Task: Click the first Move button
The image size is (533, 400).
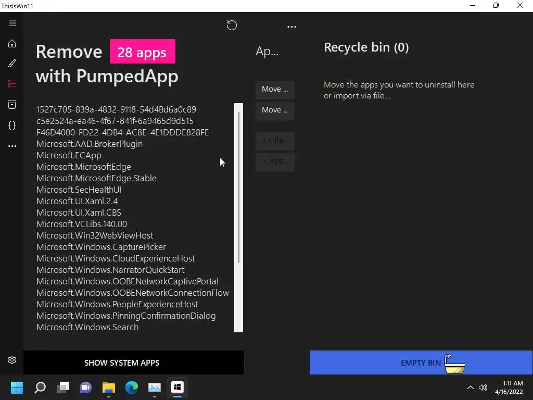Action: [x=275, y=89]
